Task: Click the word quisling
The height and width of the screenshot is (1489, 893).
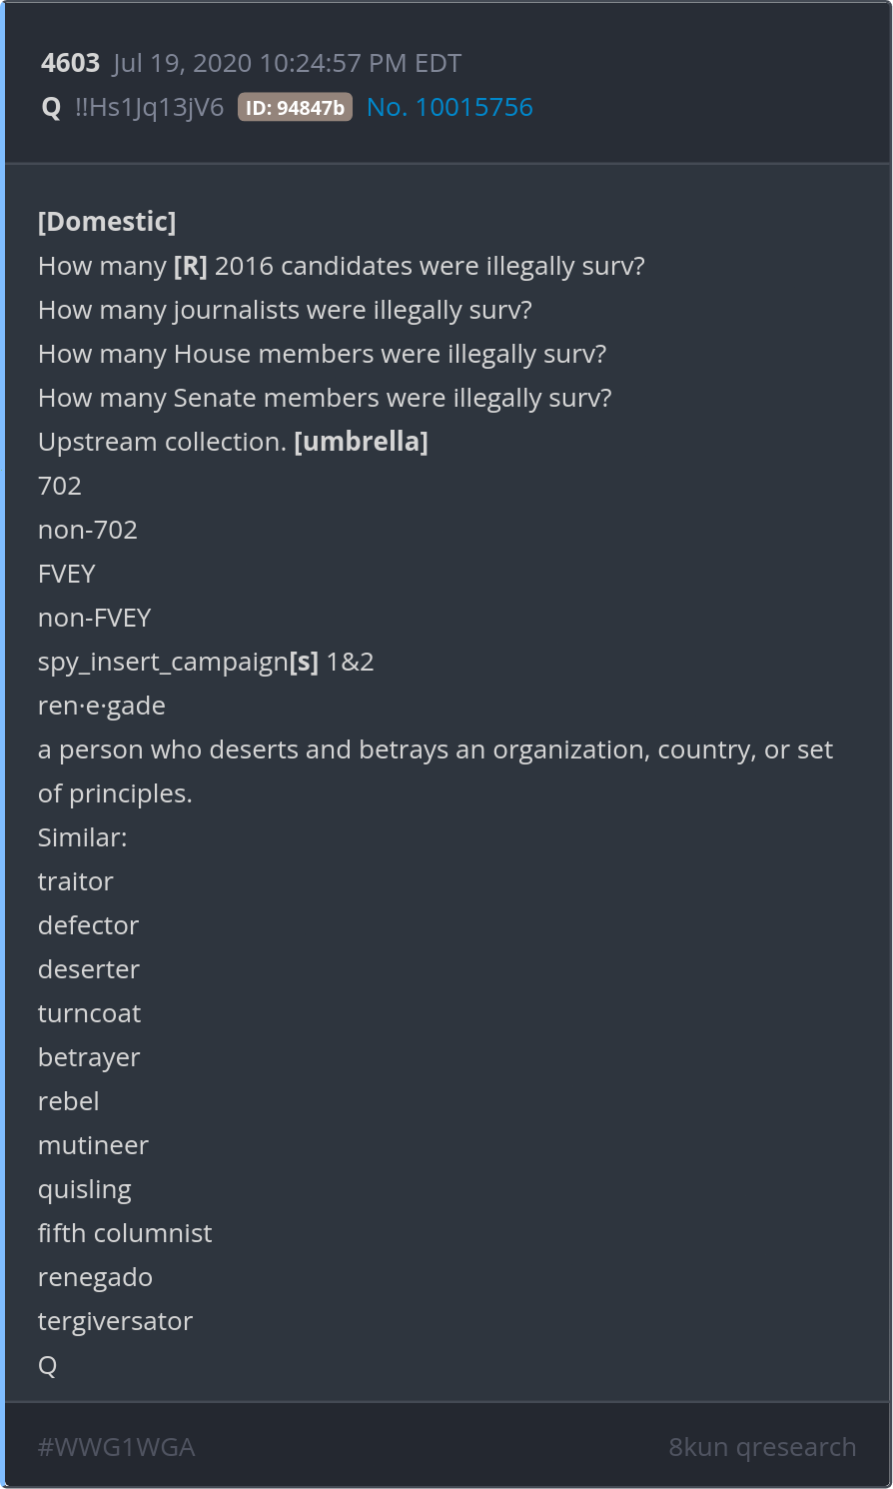Action: point(85,1189)
